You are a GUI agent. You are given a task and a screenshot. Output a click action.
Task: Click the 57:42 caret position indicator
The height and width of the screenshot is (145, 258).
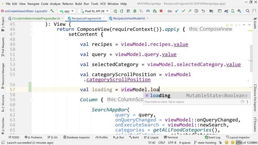click(152, 143)
